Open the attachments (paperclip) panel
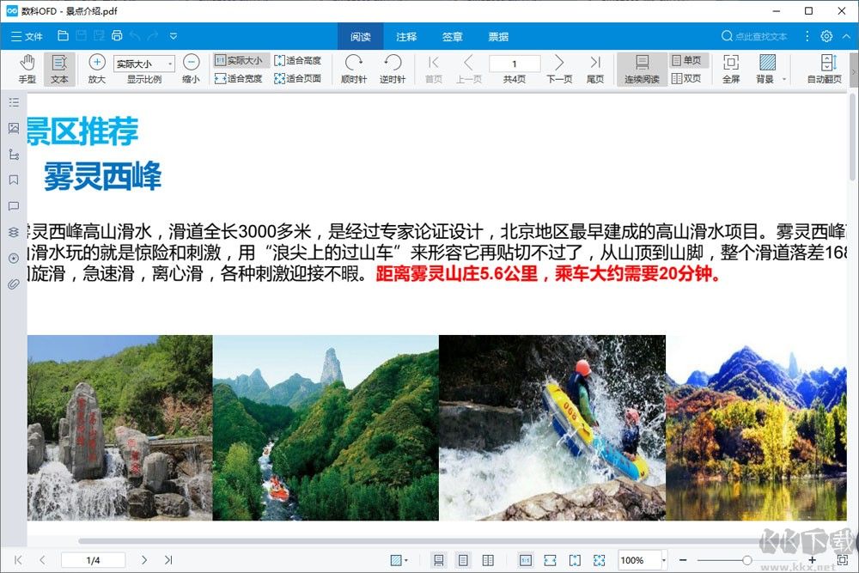The width and height of the screenshot is (859, 573). tap(14, 284)
